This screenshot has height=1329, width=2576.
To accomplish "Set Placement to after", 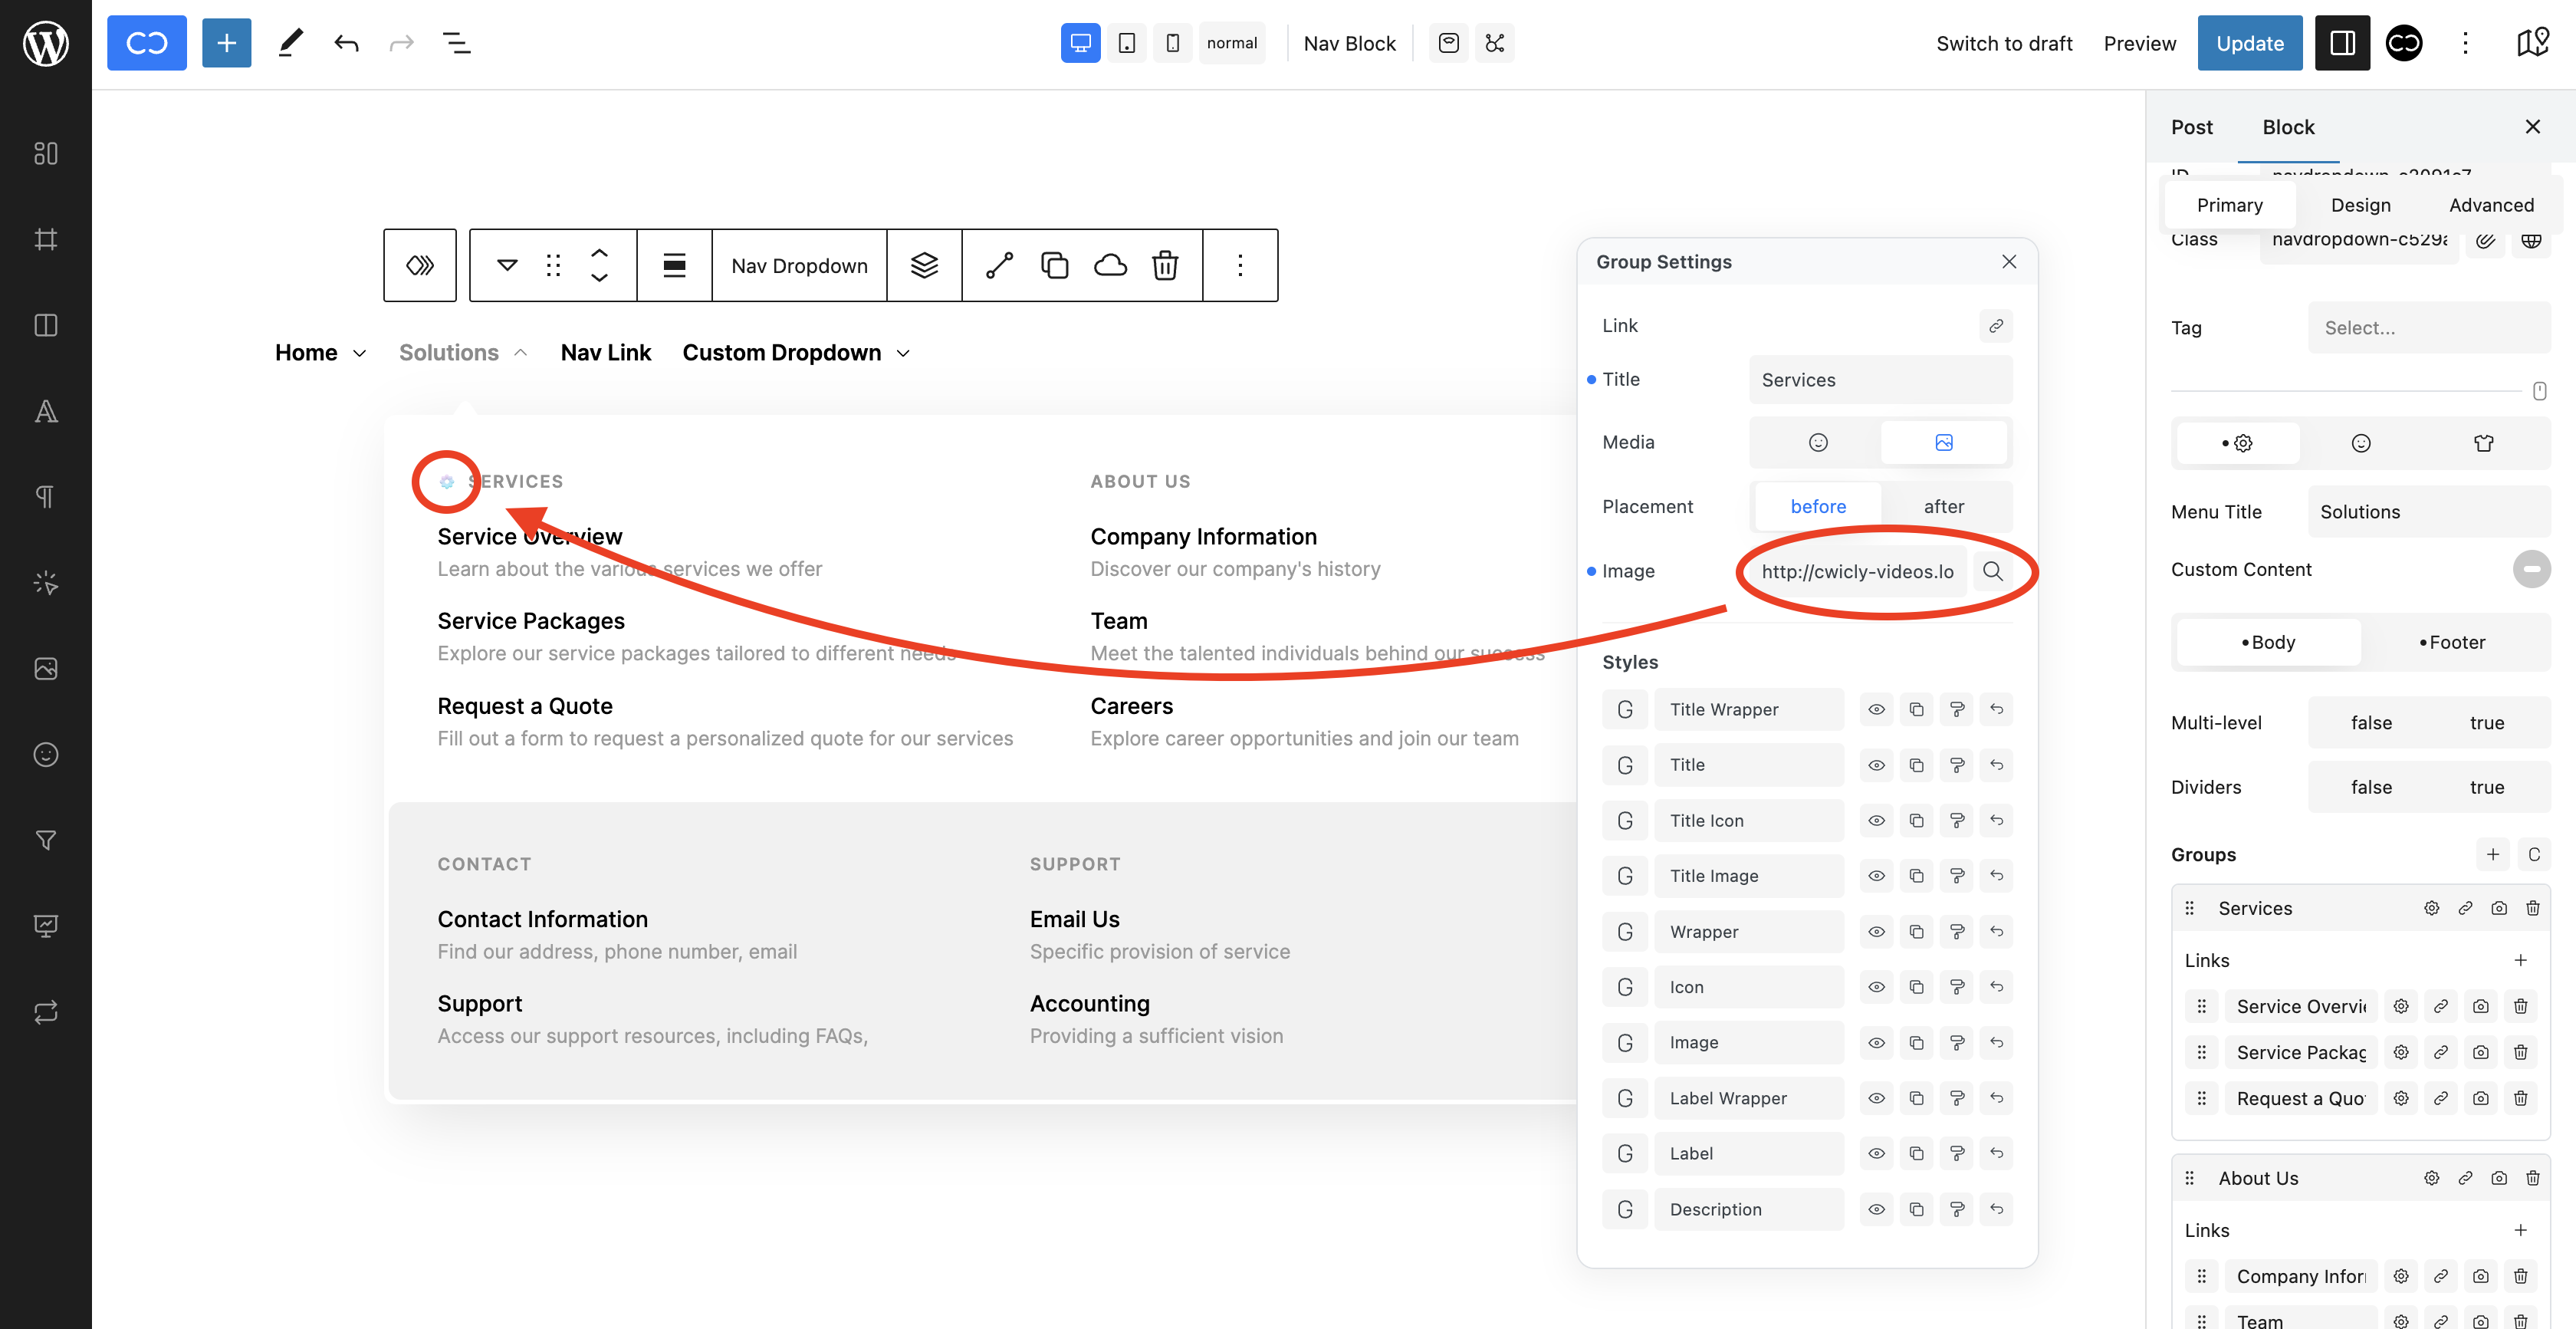I will (x=1943, y=506).
